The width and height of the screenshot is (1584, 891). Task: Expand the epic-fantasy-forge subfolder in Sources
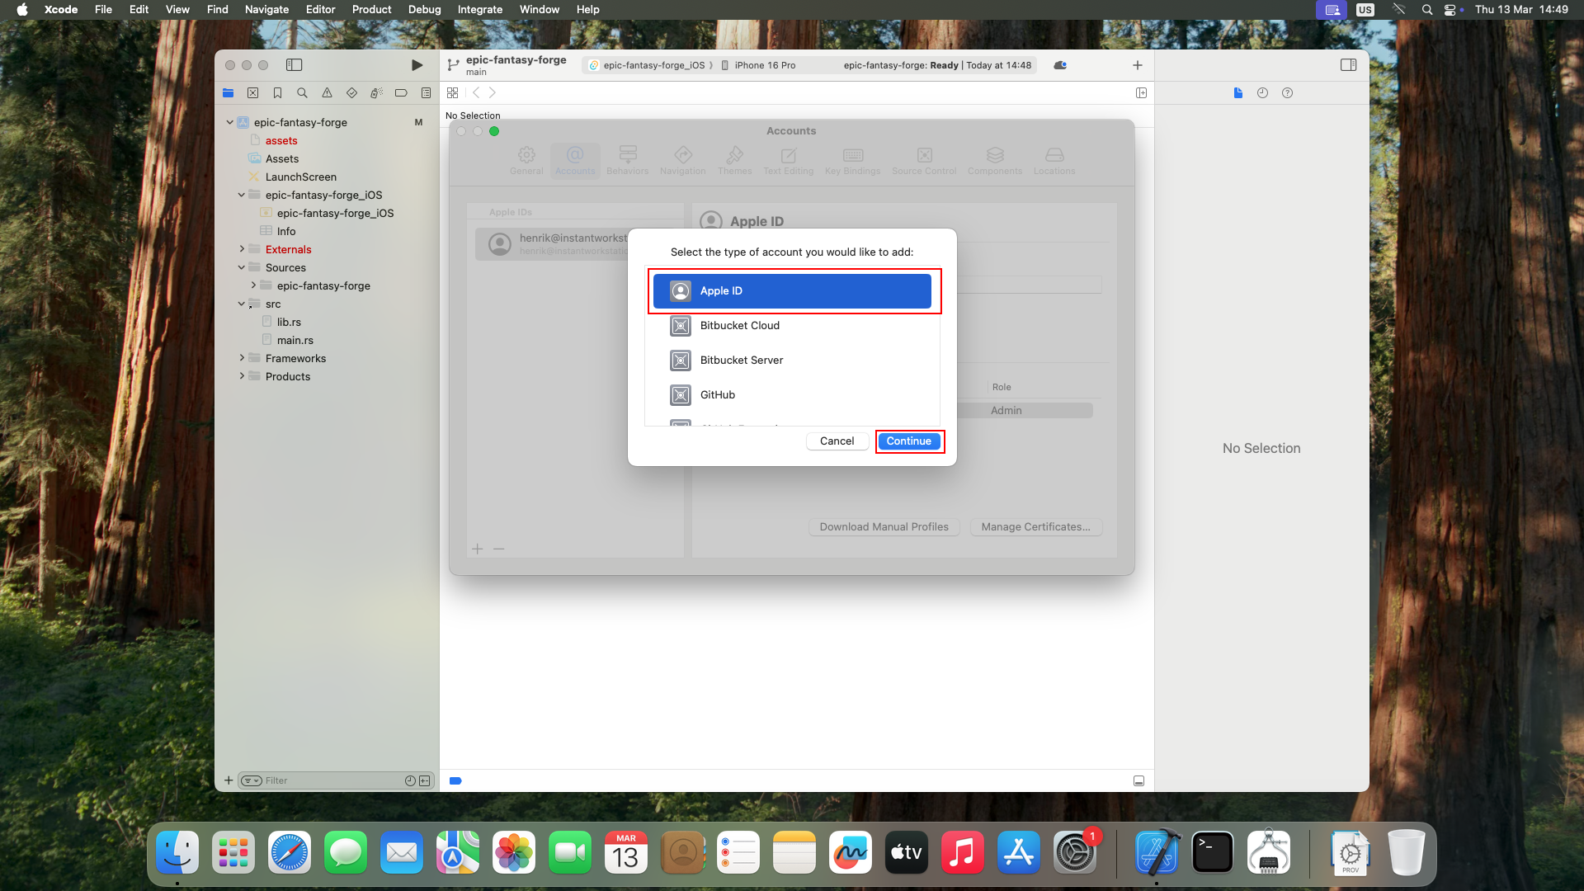(252, 285)
